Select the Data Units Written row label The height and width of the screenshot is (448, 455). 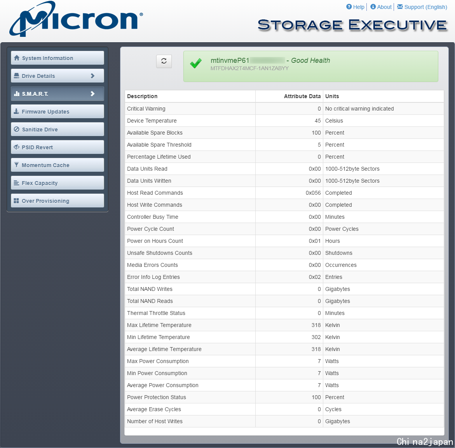[149, 181]
